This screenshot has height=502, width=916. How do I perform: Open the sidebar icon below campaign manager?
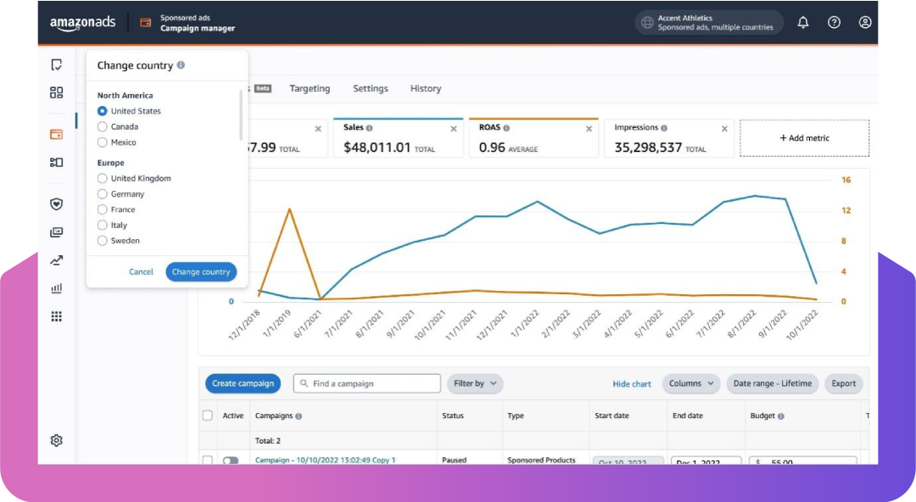pyautogui.click(x=56, y=163)
